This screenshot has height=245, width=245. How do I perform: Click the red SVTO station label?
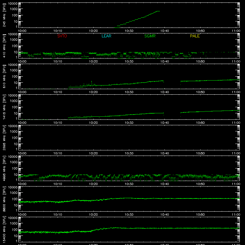[x=62, y=36]
